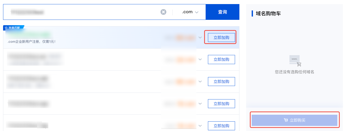
Task: Clear the domain search field
Action: pos(163,12)
